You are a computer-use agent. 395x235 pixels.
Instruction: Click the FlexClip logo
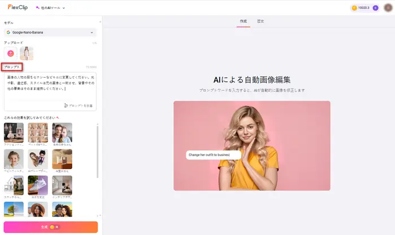tap(17, 7)
